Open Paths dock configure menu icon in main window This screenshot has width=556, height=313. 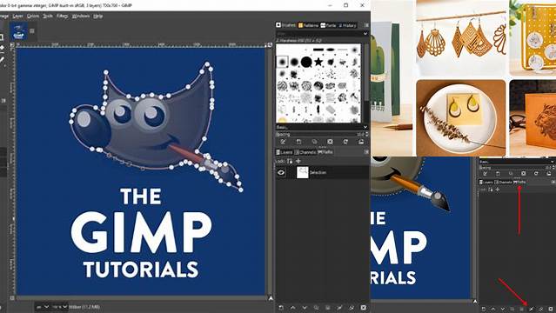[x=366, y=152]
